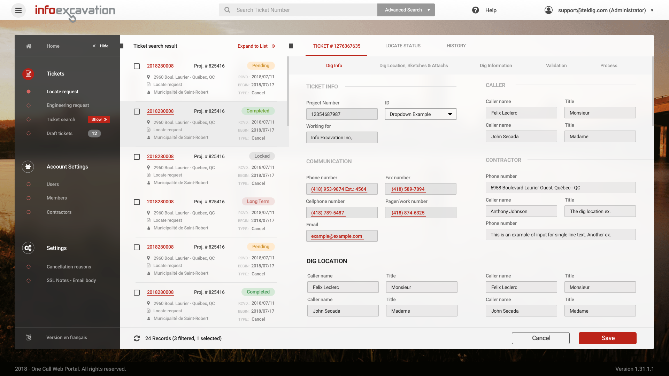Tick the checkbox for the Locked ticket
The height and width of the screenshot is (376, 669).
point(137,157)
